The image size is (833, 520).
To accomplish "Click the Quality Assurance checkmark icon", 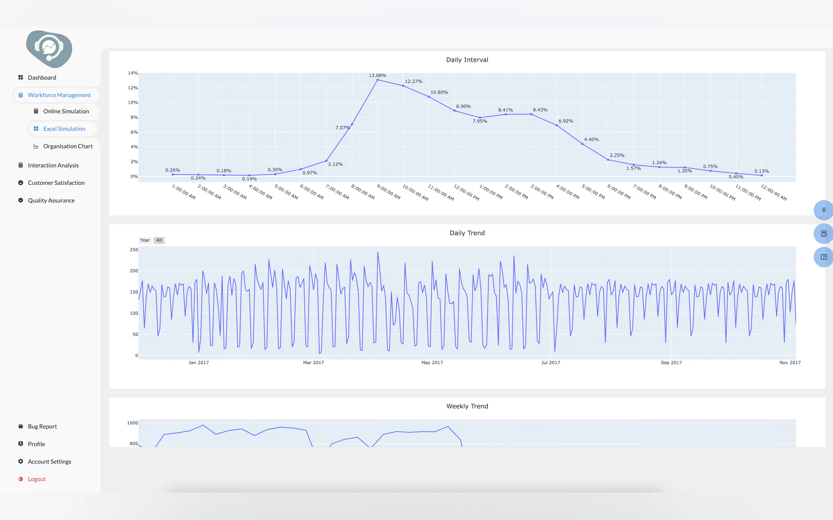I will tap(21, 200).
